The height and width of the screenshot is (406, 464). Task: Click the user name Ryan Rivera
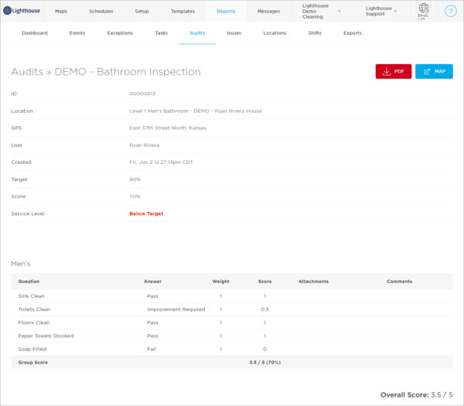(145, 145)
